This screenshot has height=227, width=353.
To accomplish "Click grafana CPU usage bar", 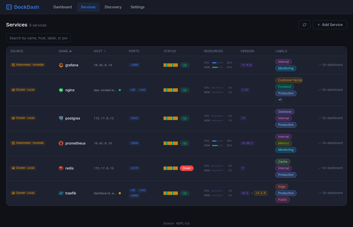I will click(x=218, y=63).
